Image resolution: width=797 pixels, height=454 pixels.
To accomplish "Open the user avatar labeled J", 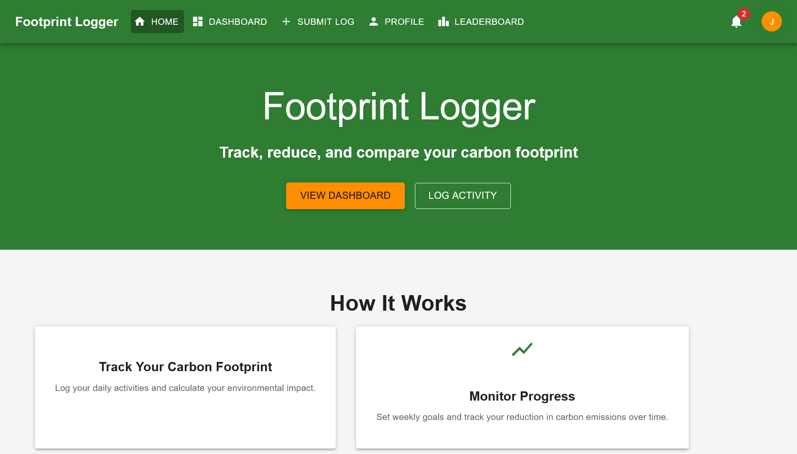I will pyautogui.click(x=771, y=21).
